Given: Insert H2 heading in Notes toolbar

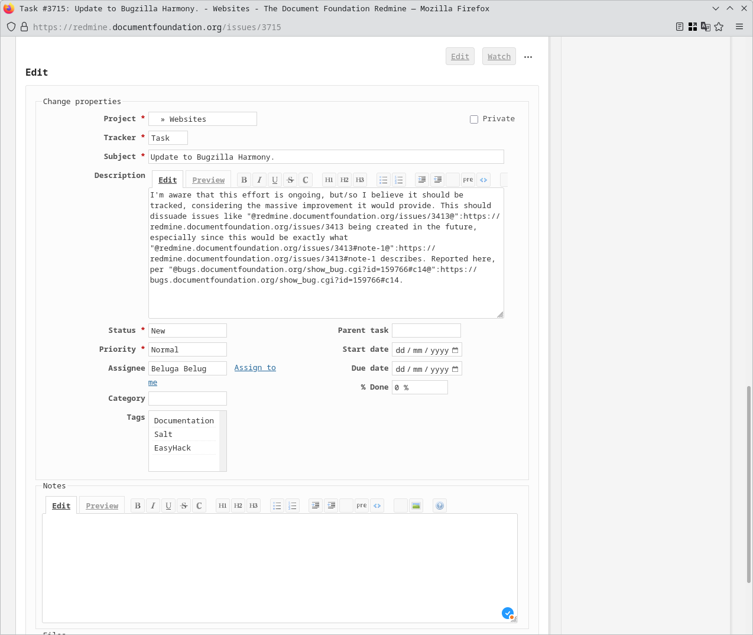Looking at the screenshot, I should (238, 506).
